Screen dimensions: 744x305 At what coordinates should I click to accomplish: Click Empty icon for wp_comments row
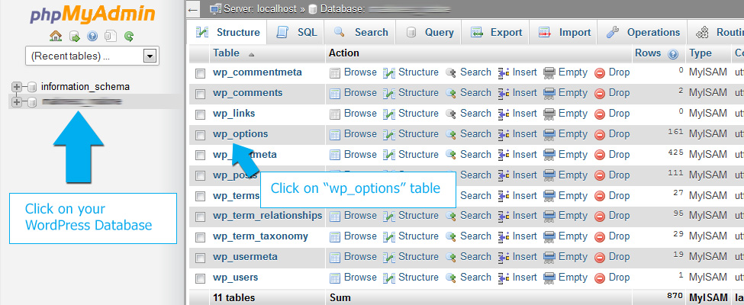tap(549, 94)
